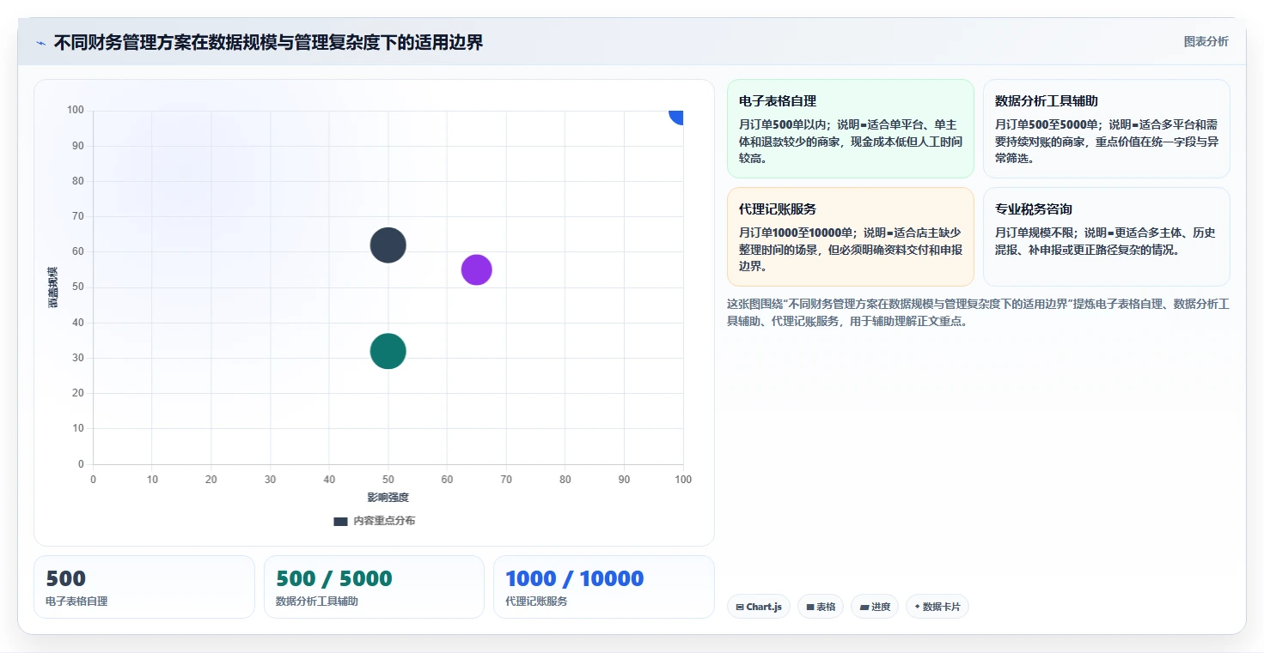Open the 电子表格自理 green info card

click(x=850, y=129)
